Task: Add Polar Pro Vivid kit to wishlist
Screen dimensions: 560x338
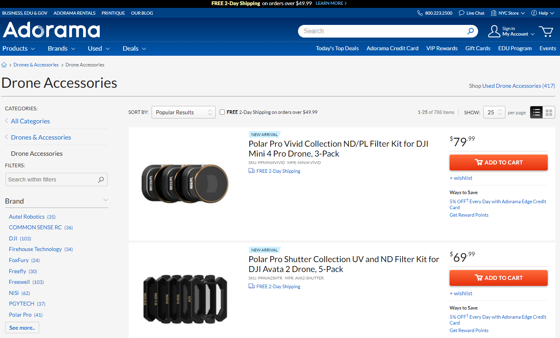Action: click(461, 178)
